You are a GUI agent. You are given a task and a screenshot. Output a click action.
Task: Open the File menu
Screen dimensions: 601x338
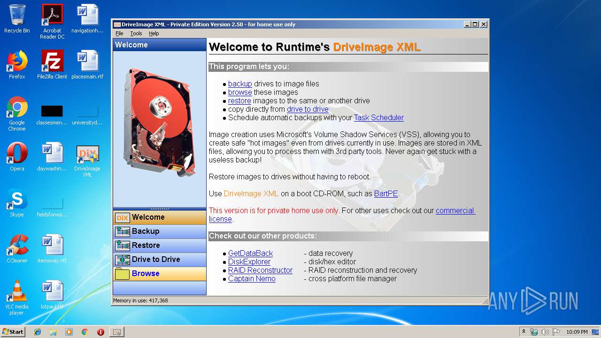point(119,33)
